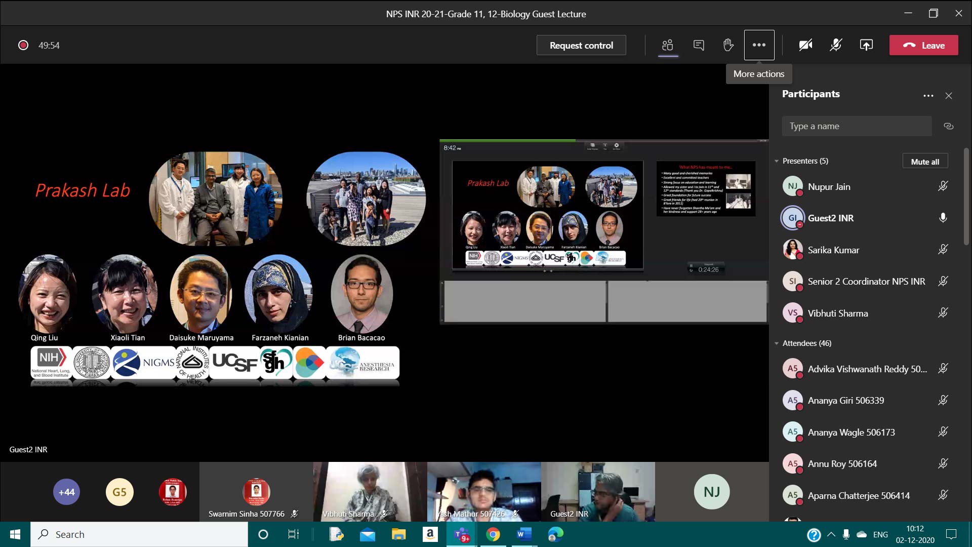Click the Share content icon
This screenshot has height=547, width=972.
pyautogui.click(x=866, y=45)
